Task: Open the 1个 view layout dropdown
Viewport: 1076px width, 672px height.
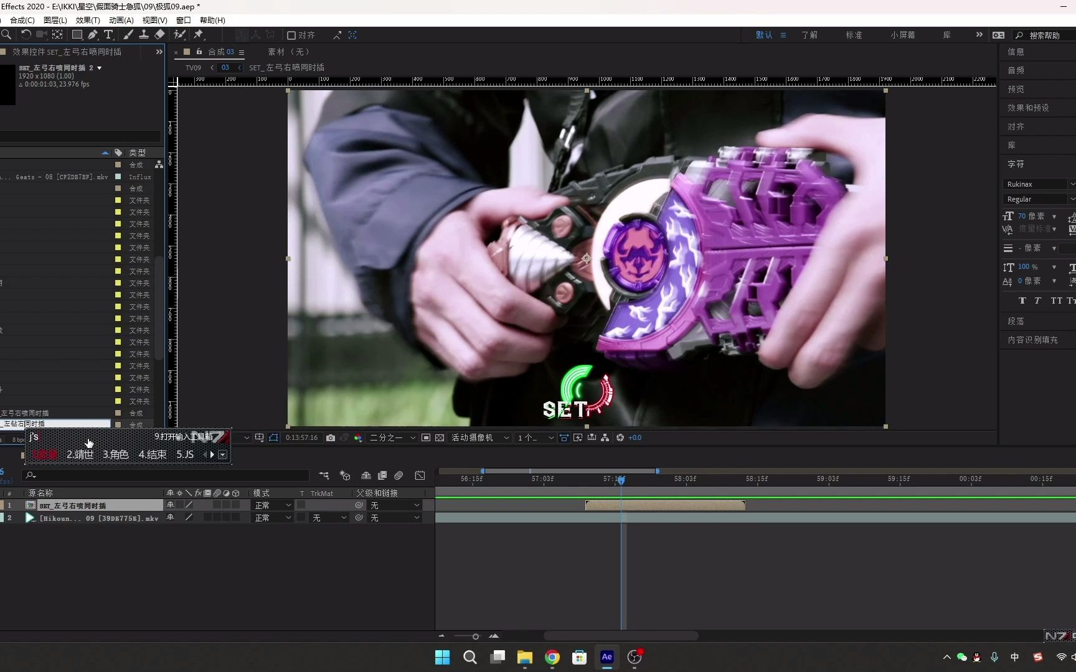Action: 536,438
